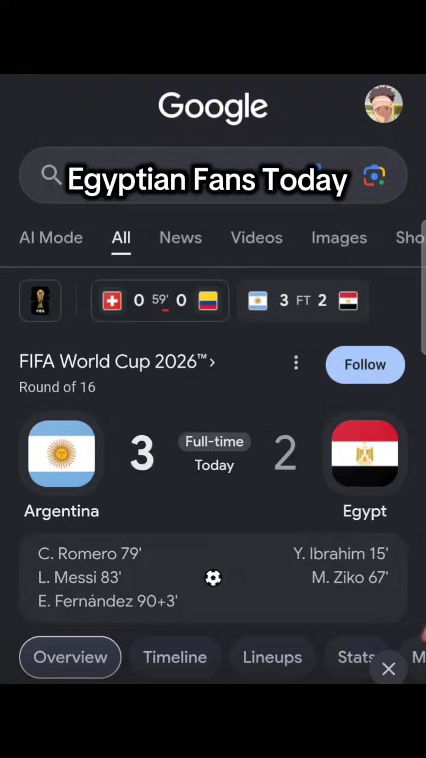Close the overlay with the X icon

[389, 669]
